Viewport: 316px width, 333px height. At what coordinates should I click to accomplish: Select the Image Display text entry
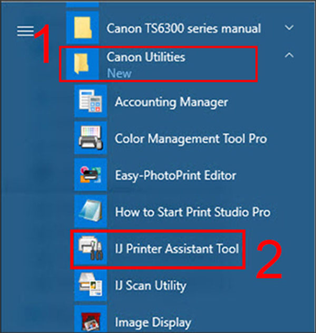pyautogui.click(x=153, y=322)
